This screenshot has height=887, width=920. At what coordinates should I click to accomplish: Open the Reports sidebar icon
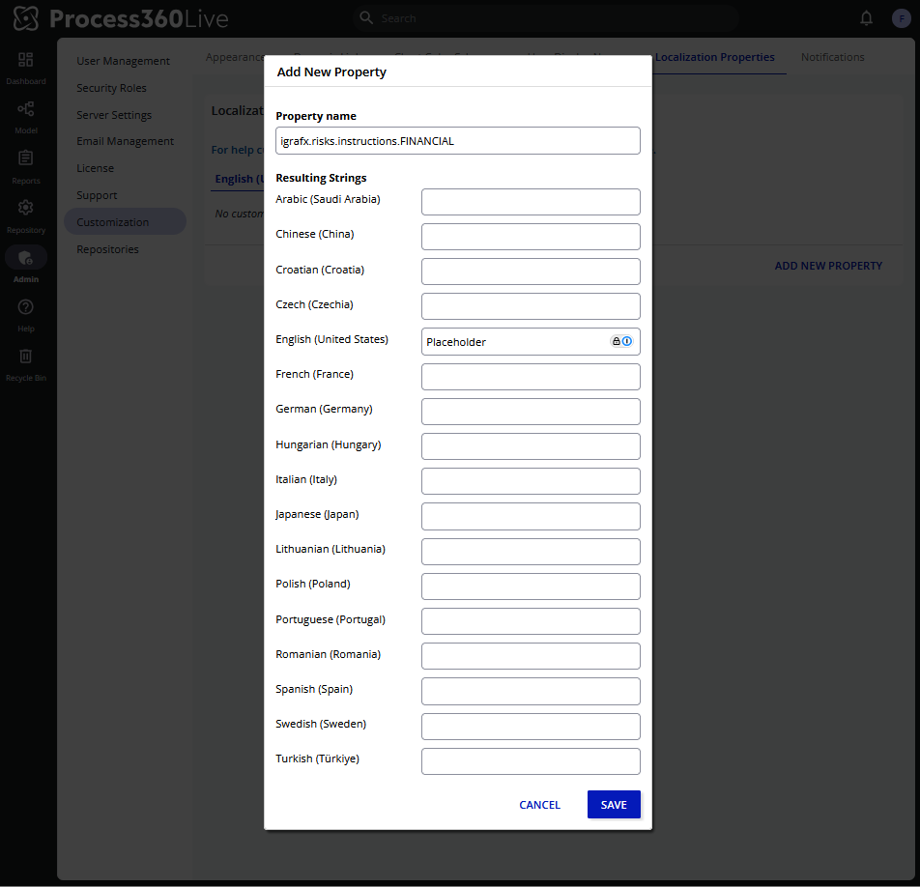[x=25, y=158]
